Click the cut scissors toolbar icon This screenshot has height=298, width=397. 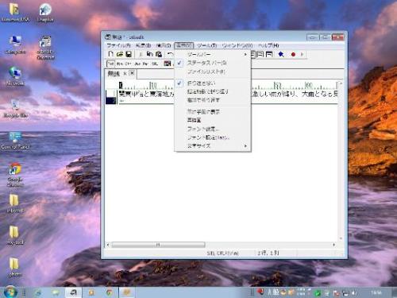(141, 54)
